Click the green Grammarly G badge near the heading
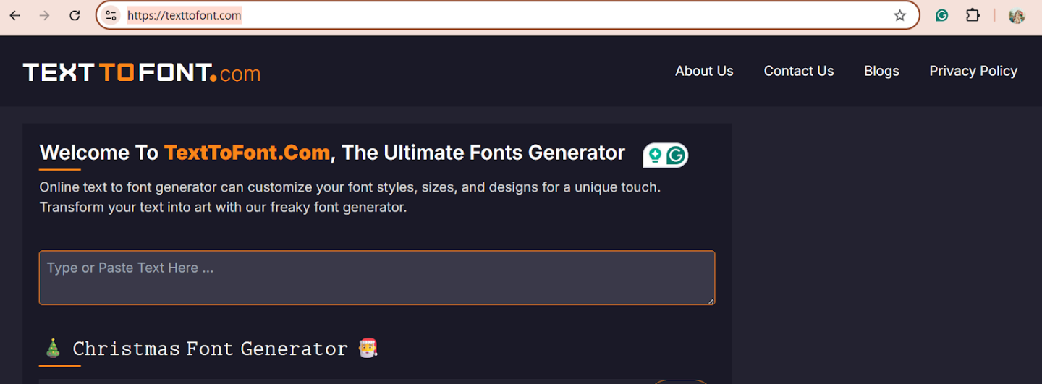This screenshot has width=1042, height=384. point(676,155)
